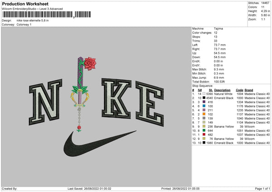Pick the lilac swatch with code 1235

pos(204,110)
